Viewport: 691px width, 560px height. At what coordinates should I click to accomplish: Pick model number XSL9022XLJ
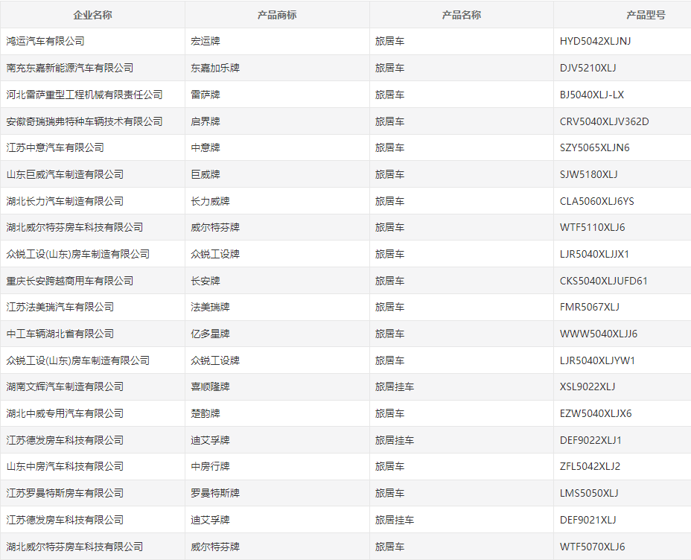587,386
